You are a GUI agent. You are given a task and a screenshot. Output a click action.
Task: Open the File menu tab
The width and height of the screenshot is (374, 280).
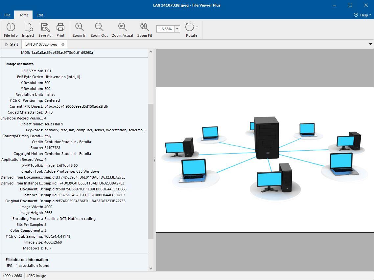coord(7,15)
